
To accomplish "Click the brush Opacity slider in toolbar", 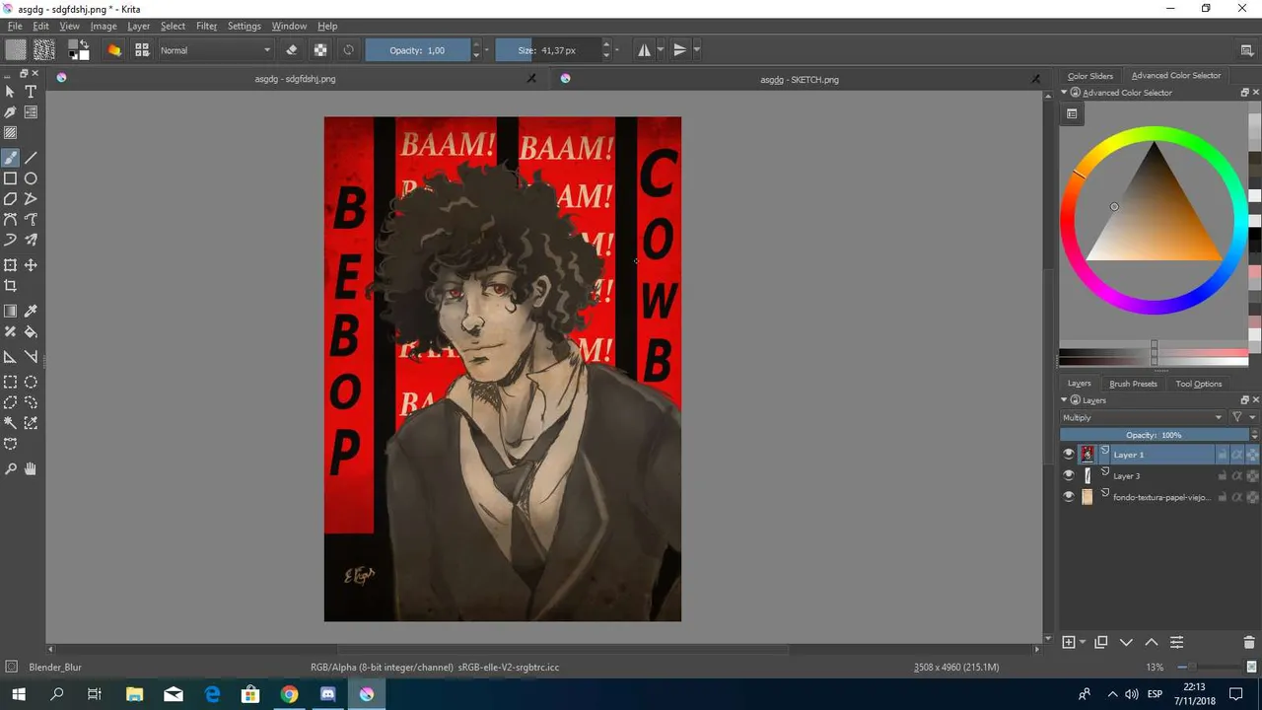I will coord(417,50).
